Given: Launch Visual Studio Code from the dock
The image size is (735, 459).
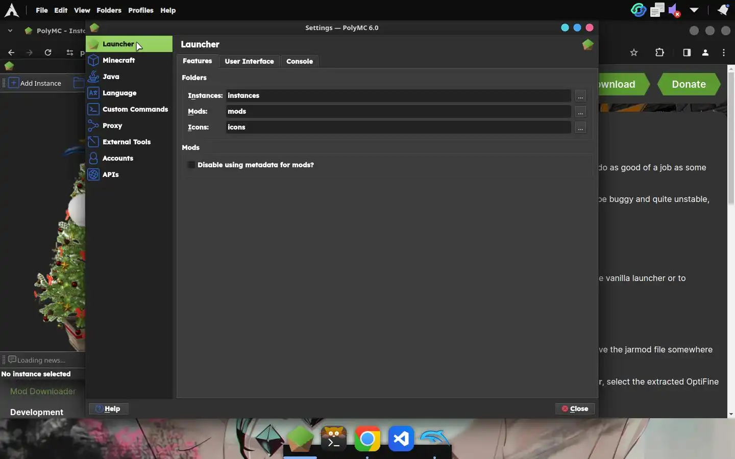Looking at the screenshot, I should [401, 439].
